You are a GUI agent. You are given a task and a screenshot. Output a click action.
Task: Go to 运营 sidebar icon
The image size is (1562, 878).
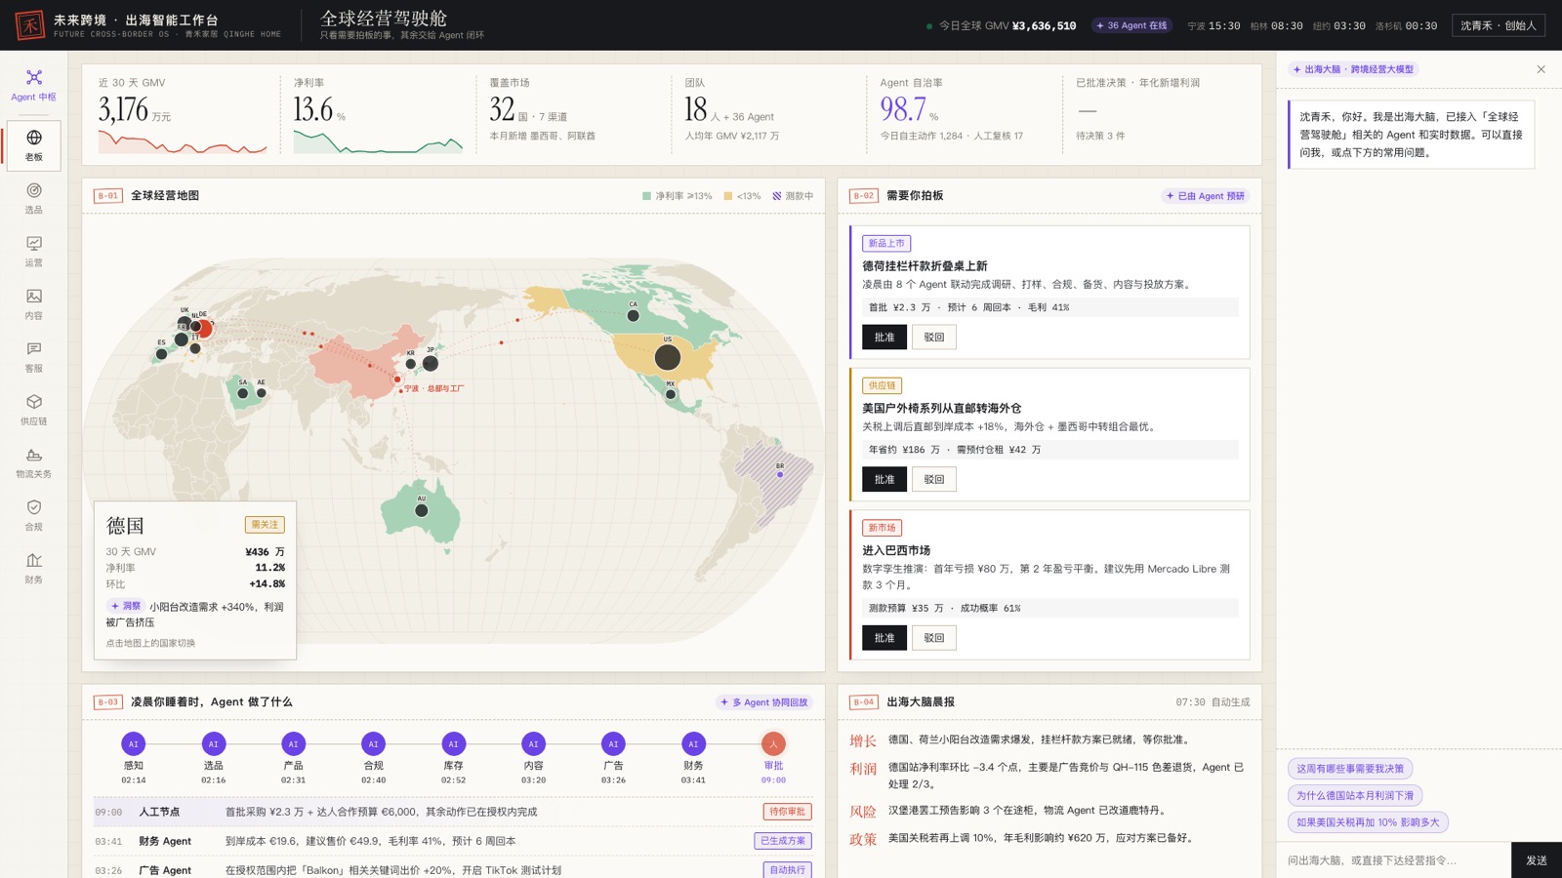tap(33, 251)
